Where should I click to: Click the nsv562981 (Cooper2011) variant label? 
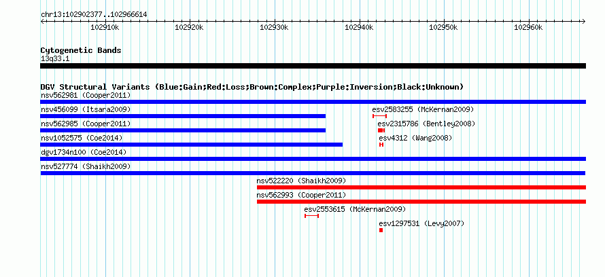(86, 95)
